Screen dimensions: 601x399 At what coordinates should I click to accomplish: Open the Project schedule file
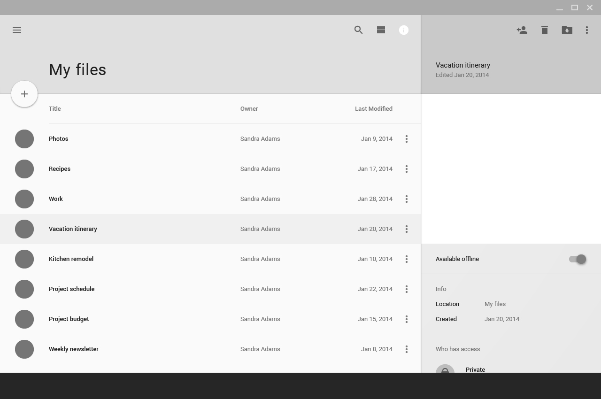(72, 289)
